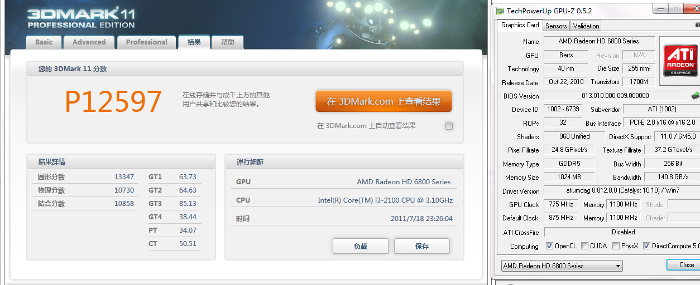This screenshot has height=285, width=700.
Task: Click the Transistors field 1700M
Action: tap(639, 82)
